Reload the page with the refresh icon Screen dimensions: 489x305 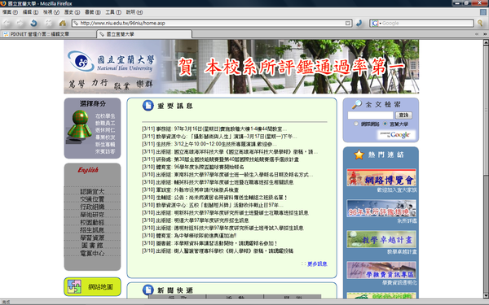34,23
